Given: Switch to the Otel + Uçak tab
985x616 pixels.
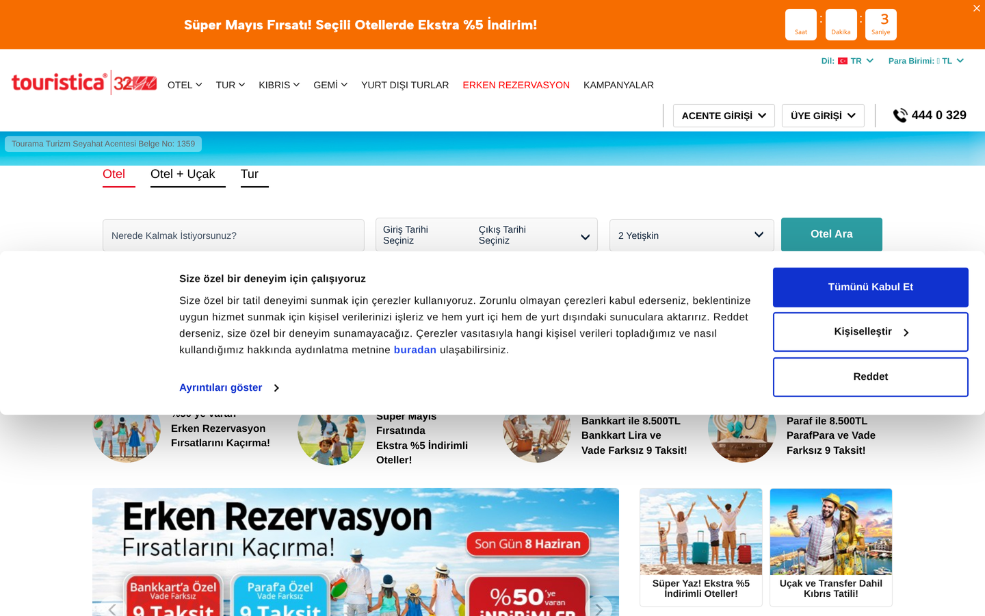Looking at the screenshot, I should tap(183, 174).
